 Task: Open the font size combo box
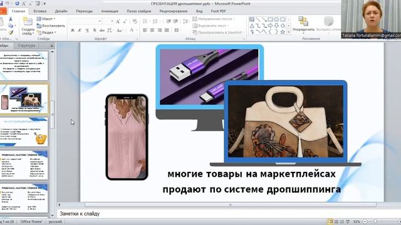(x=108, y=21)
